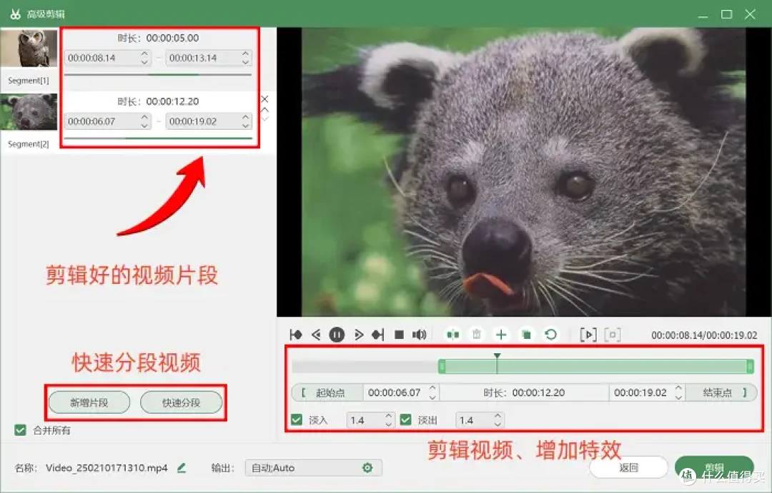Increase the 淡入 duration stepper
The height and width of the screenshot is (493, 772).
[388, 416]
